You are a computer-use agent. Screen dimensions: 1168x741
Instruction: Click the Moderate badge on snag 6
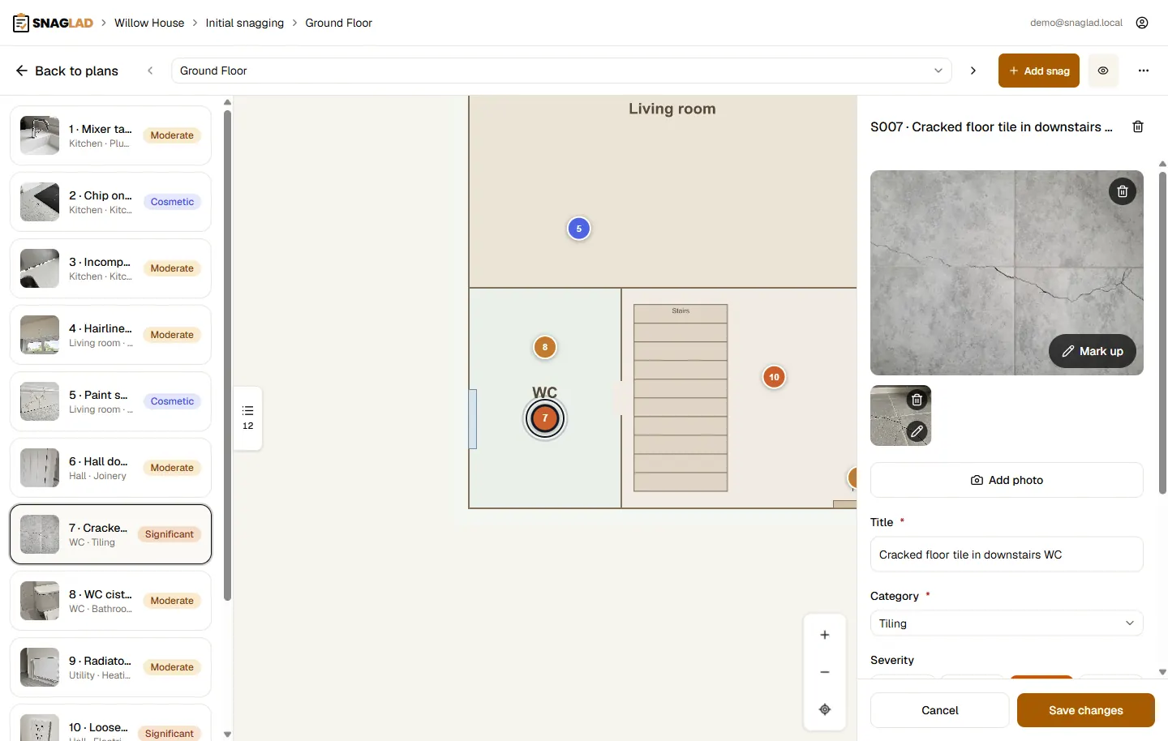click(172, 468)
